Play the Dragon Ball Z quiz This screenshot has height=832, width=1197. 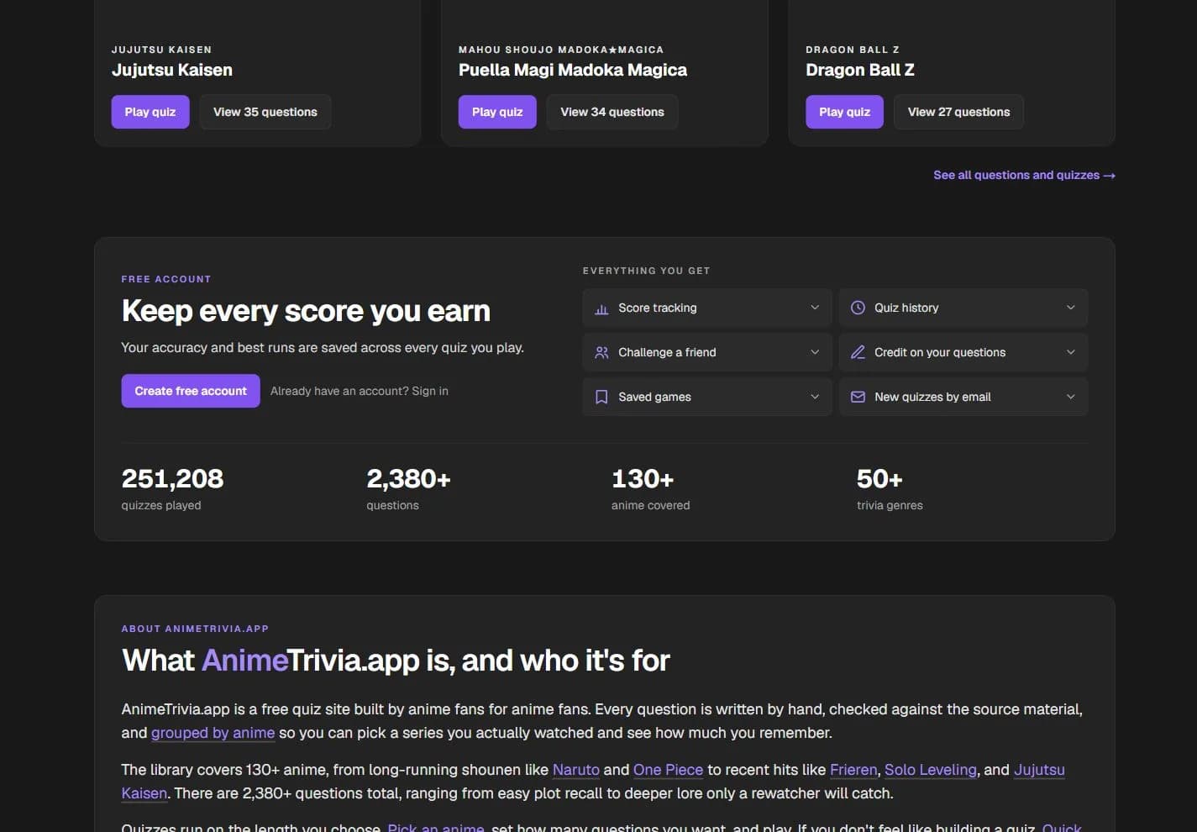coord(844,112)
